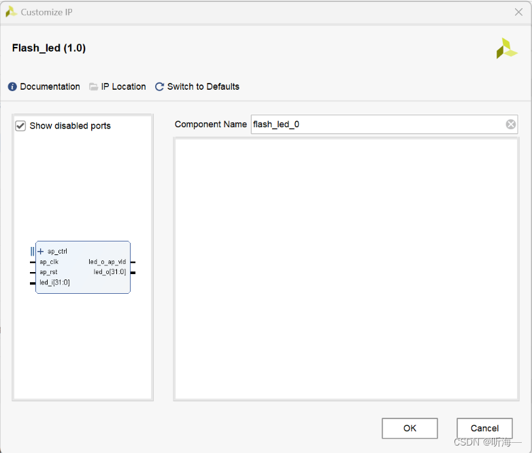Confirm with the OK button

tap(410, 429)
